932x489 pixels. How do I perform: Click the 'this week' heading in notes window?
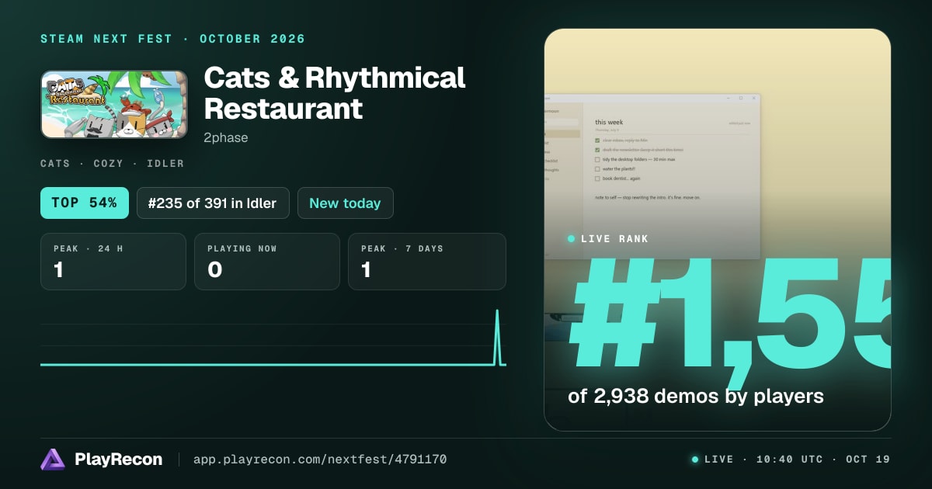[x=609, y=122]
